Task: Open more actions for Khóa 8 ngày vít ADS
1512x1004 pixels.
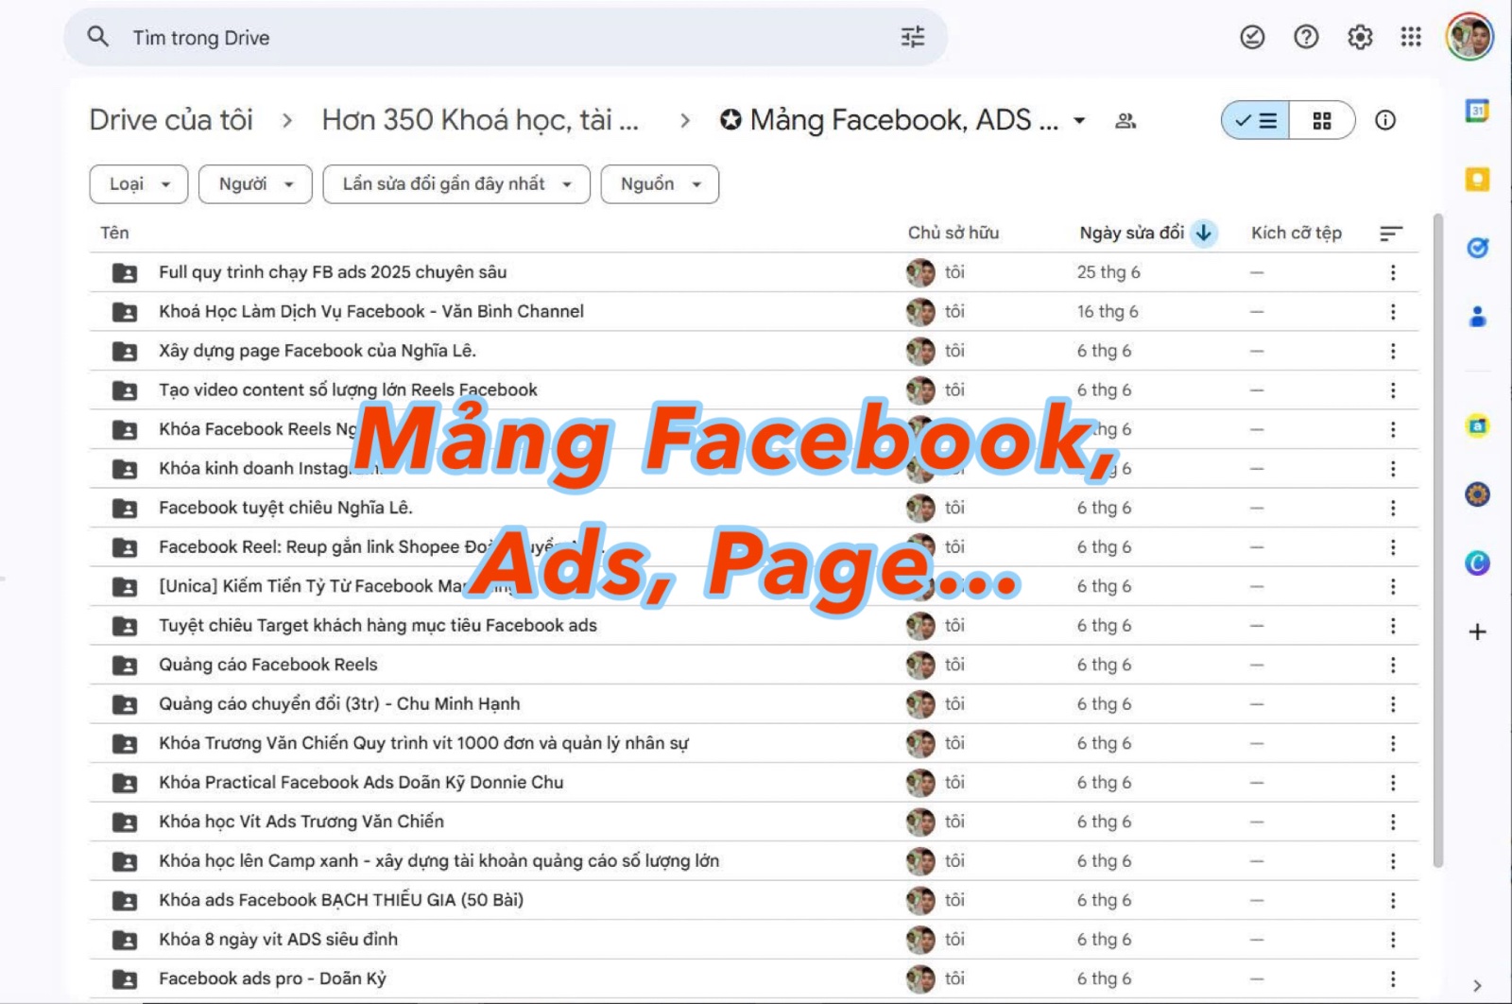Action: (1392, 939)
